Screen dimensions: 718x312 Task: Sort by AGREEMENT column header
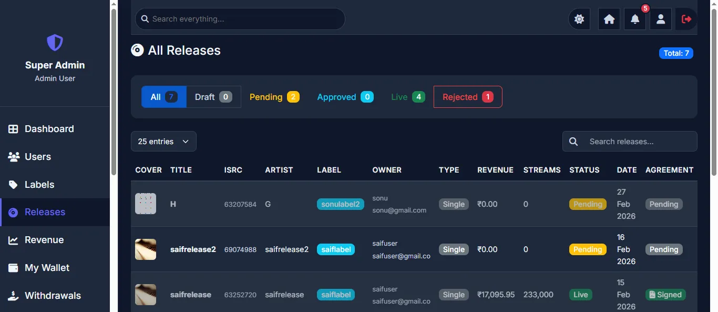coord(670,170)
